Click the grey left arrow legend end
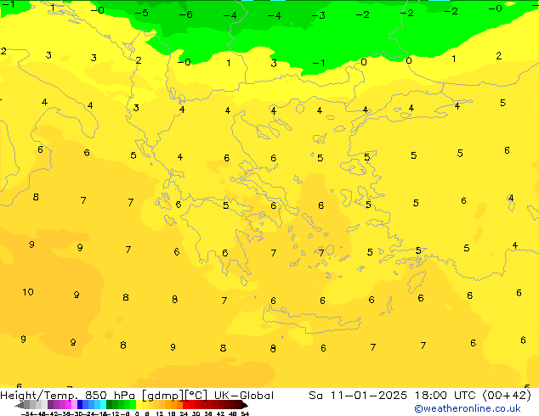539x416 pixels. coord(20,405)
